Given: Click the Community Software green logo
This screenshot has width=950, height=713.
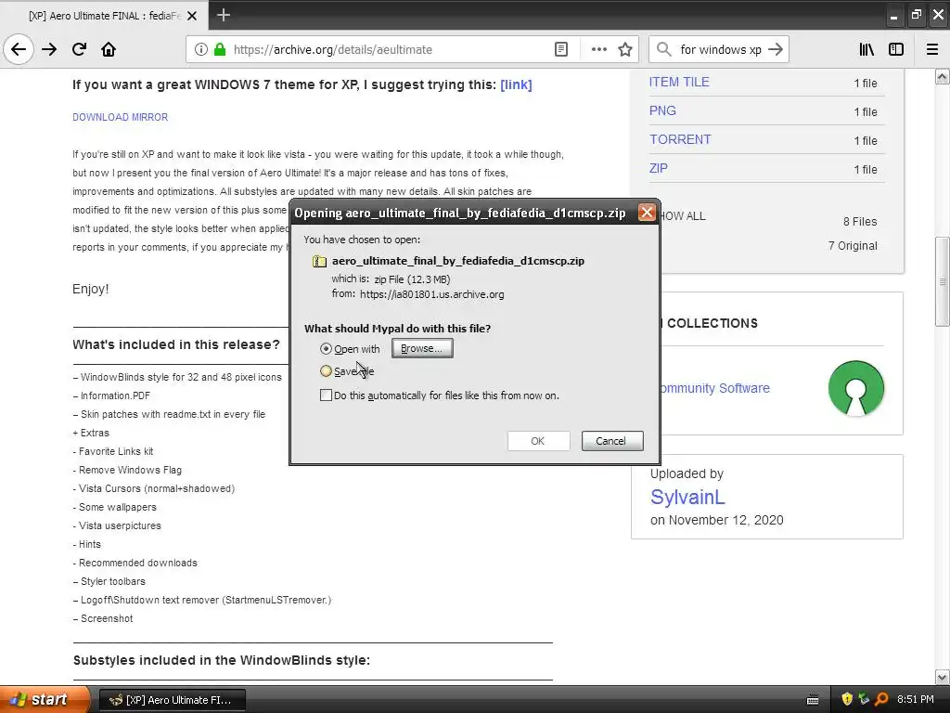Looking at the screenshot, I should [856, 389].
